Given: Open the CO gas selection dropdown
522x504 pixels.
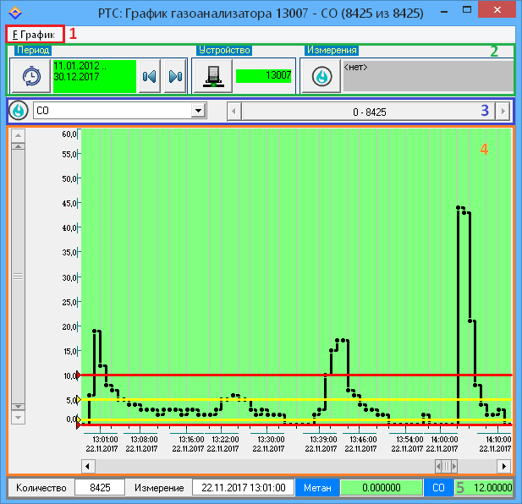Looking at the screenshot, I should point(198,111).
